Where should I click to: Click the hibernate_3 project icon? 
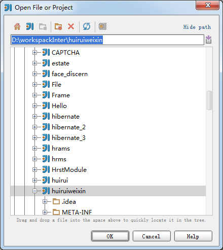pos(46,137)
